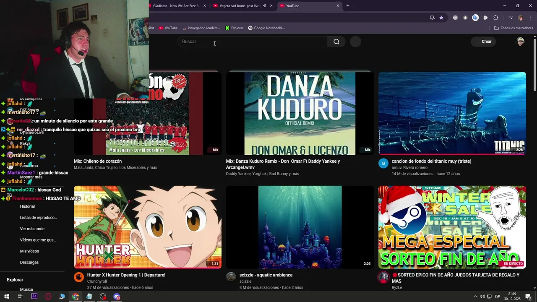This screenshot has height=302, width=537.
Task: Open new tab with plus button
Action: pos(348,6)
